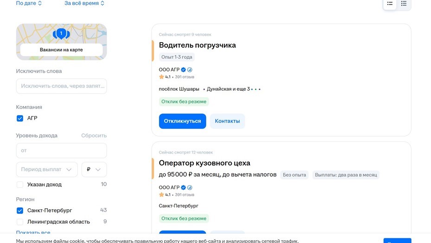Screen dimensions: 431x243
Task: Check the Ленинградская область region
Action: (20, 222)
